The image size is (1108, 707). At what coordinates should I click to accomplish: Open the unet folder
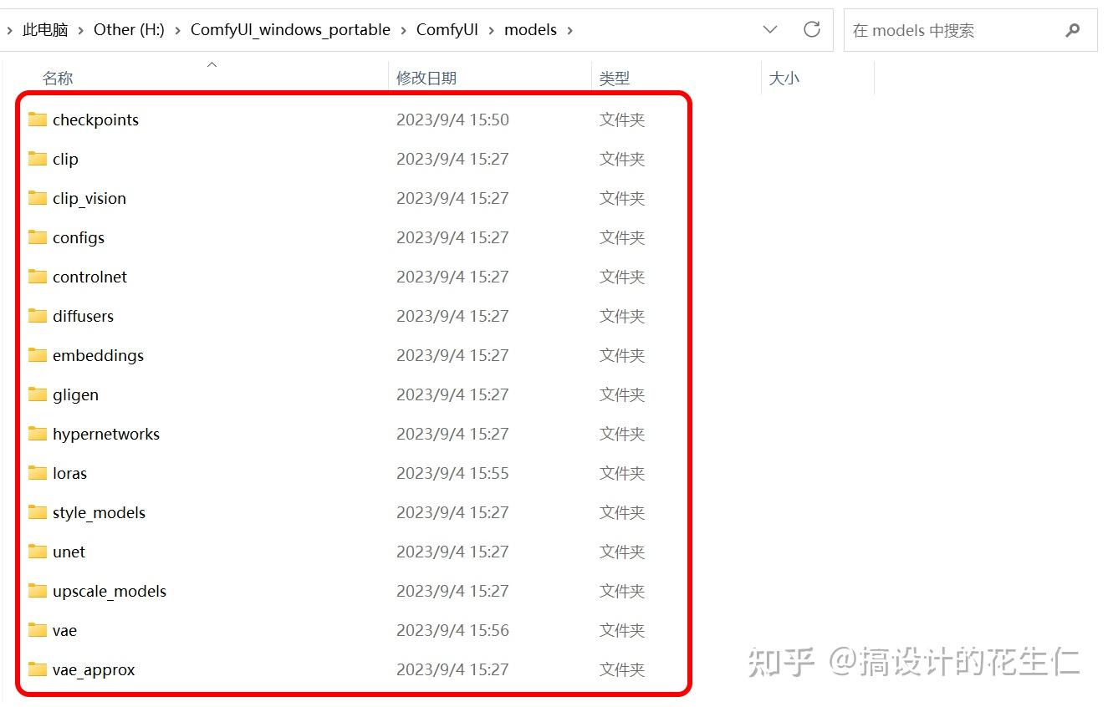point(69,552)
